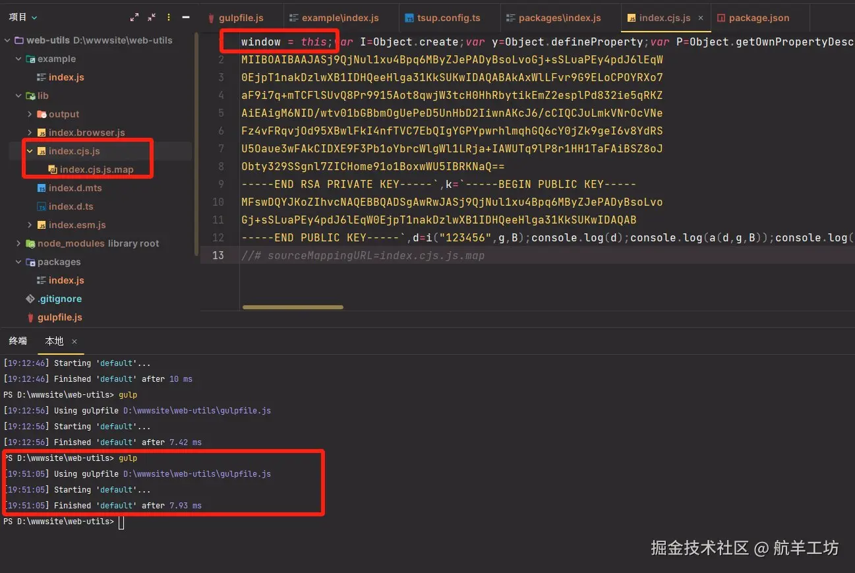Switch to example\index.js editor tab
Screen dimensions: 855x573
pyautogui.click(x=340, y=18)
